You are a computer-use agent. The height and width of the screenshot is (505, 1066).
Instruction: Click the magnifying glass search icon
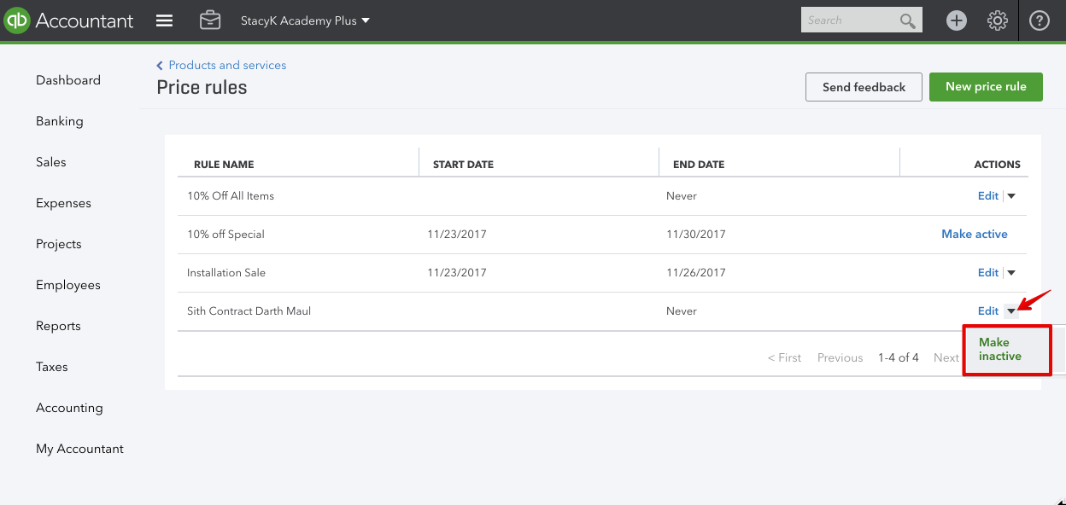pyautogui.click(x=908, y=20)
